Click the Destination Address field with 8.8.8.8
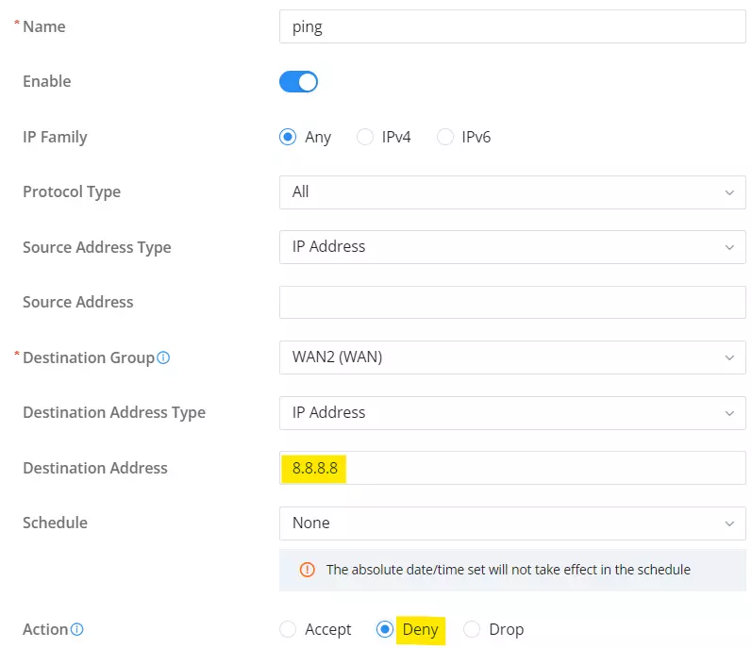 (512, 468)
